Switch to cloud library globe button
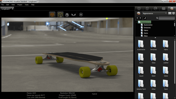The width and height of the screenshot is (176, 99). point(174,13)
